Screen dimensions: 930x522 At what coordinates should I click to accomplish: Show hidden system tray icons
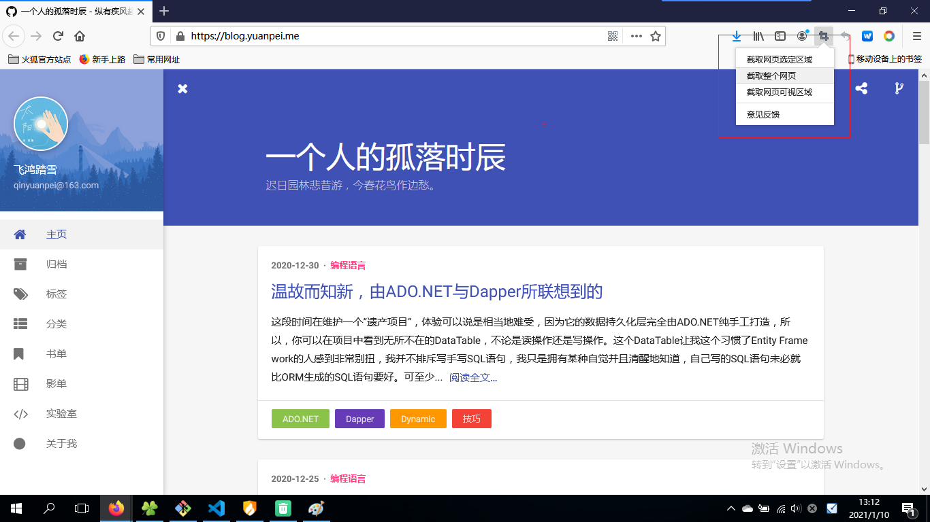point(731,508)
